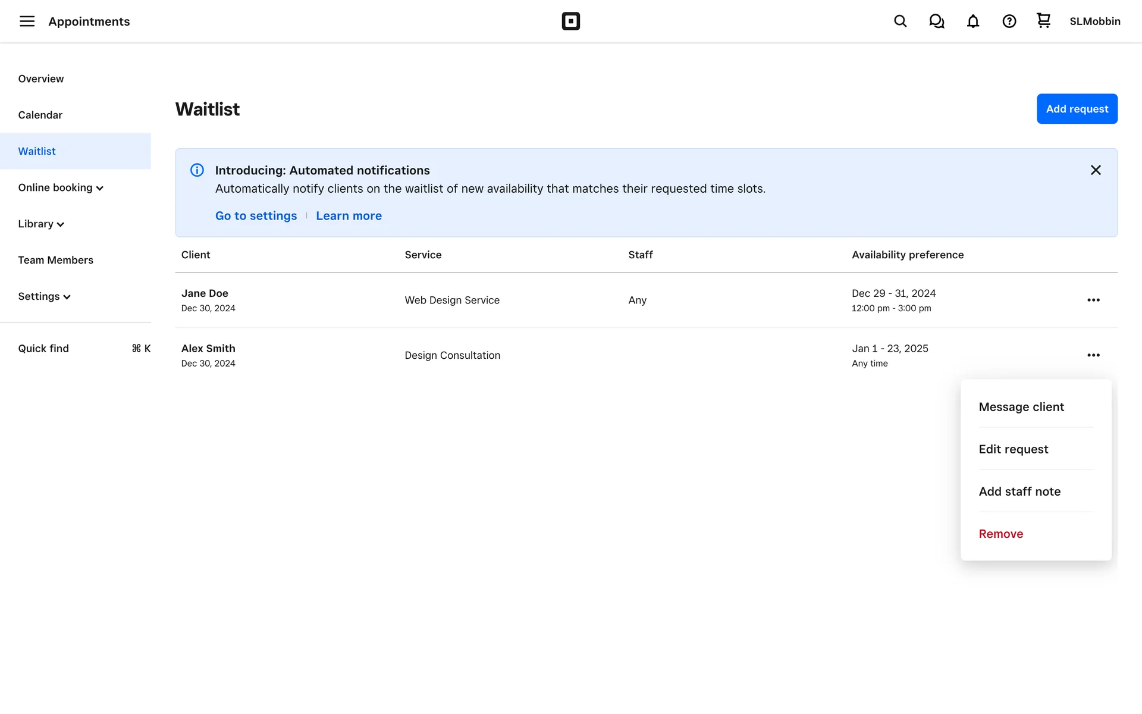The height and width of the screenshot is (714, 1142).
Task: Open the help question mark icon
Action: click(x=1009, y=21)
